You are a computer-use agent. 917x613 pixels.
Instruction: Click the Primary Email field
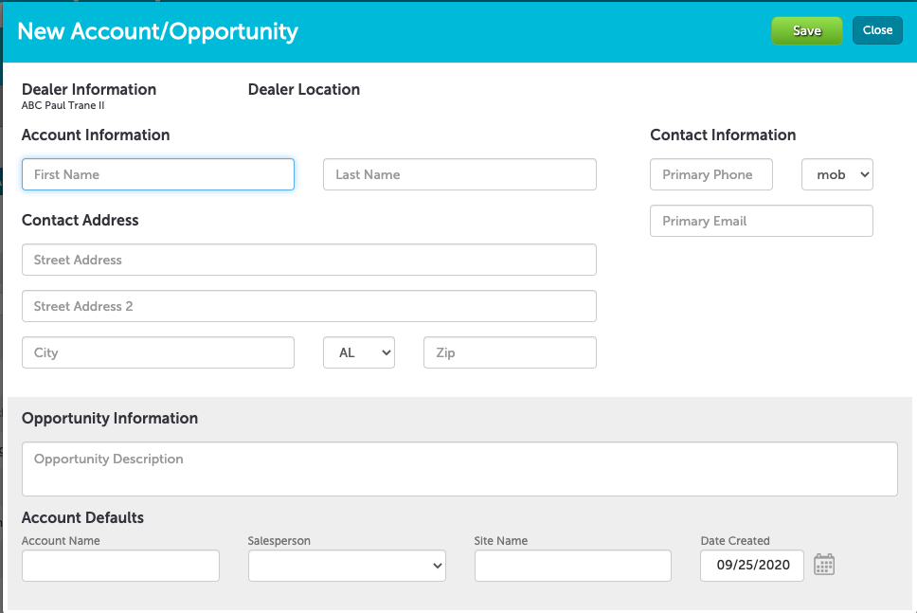[761, 221]
